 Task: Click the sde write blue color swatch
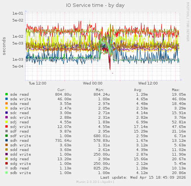point(7,99)
